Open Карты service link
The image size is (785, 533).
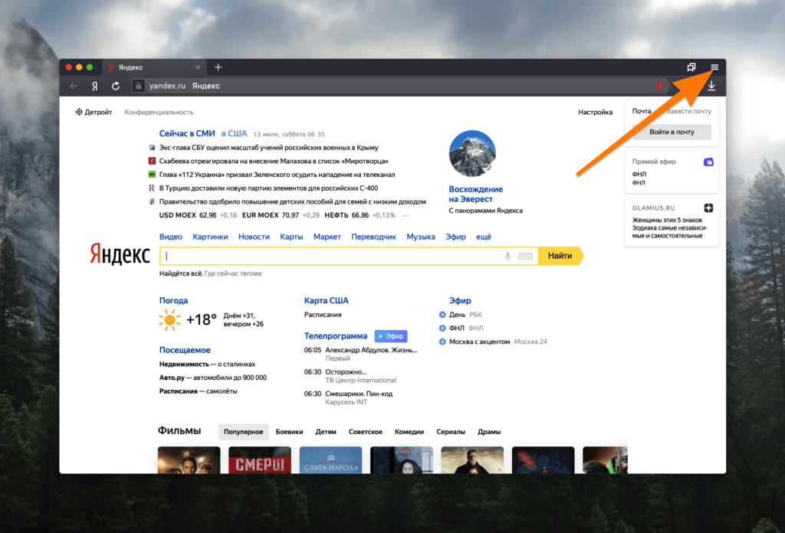coord(291,237)
